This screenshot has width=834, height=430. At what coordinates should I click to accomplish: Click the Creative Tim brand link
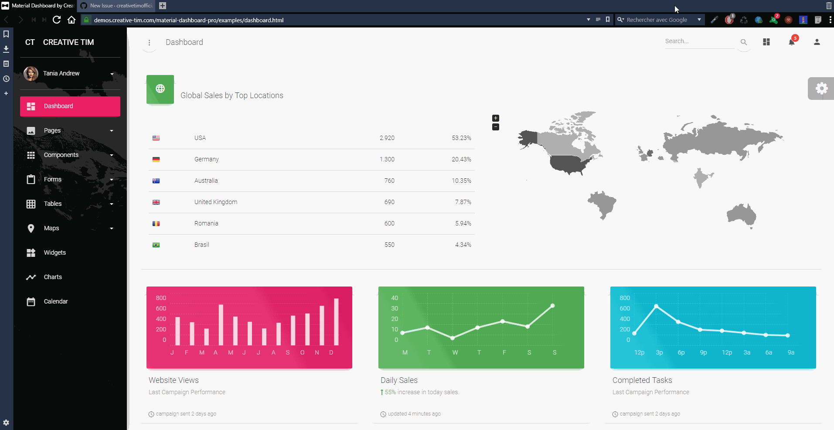point(68,42)
